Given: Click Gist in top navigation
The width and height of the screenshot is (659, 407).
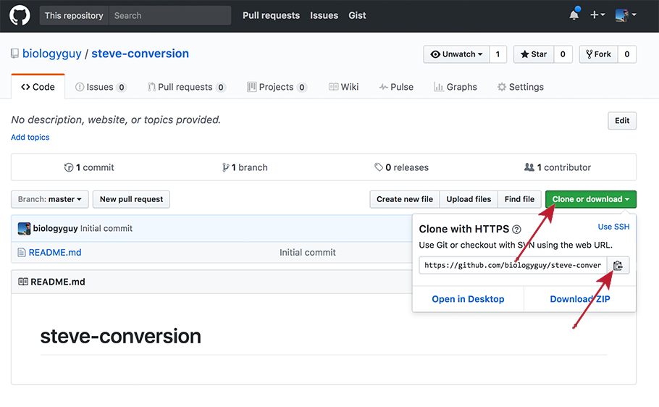Looking at the screenshot, I should (357, 15).
